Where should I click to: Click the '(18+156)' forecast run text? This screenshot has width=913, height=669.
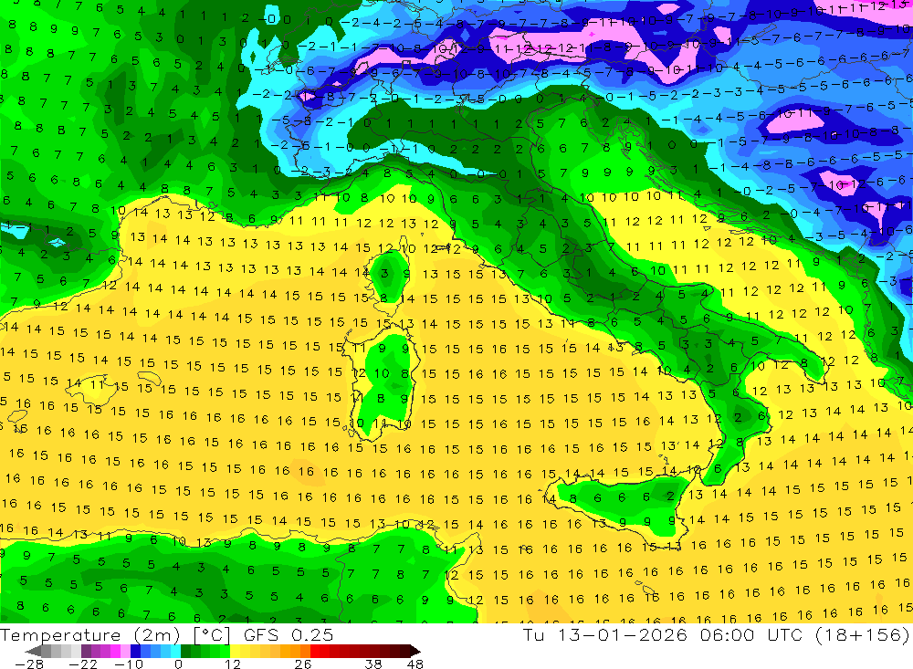862,634
